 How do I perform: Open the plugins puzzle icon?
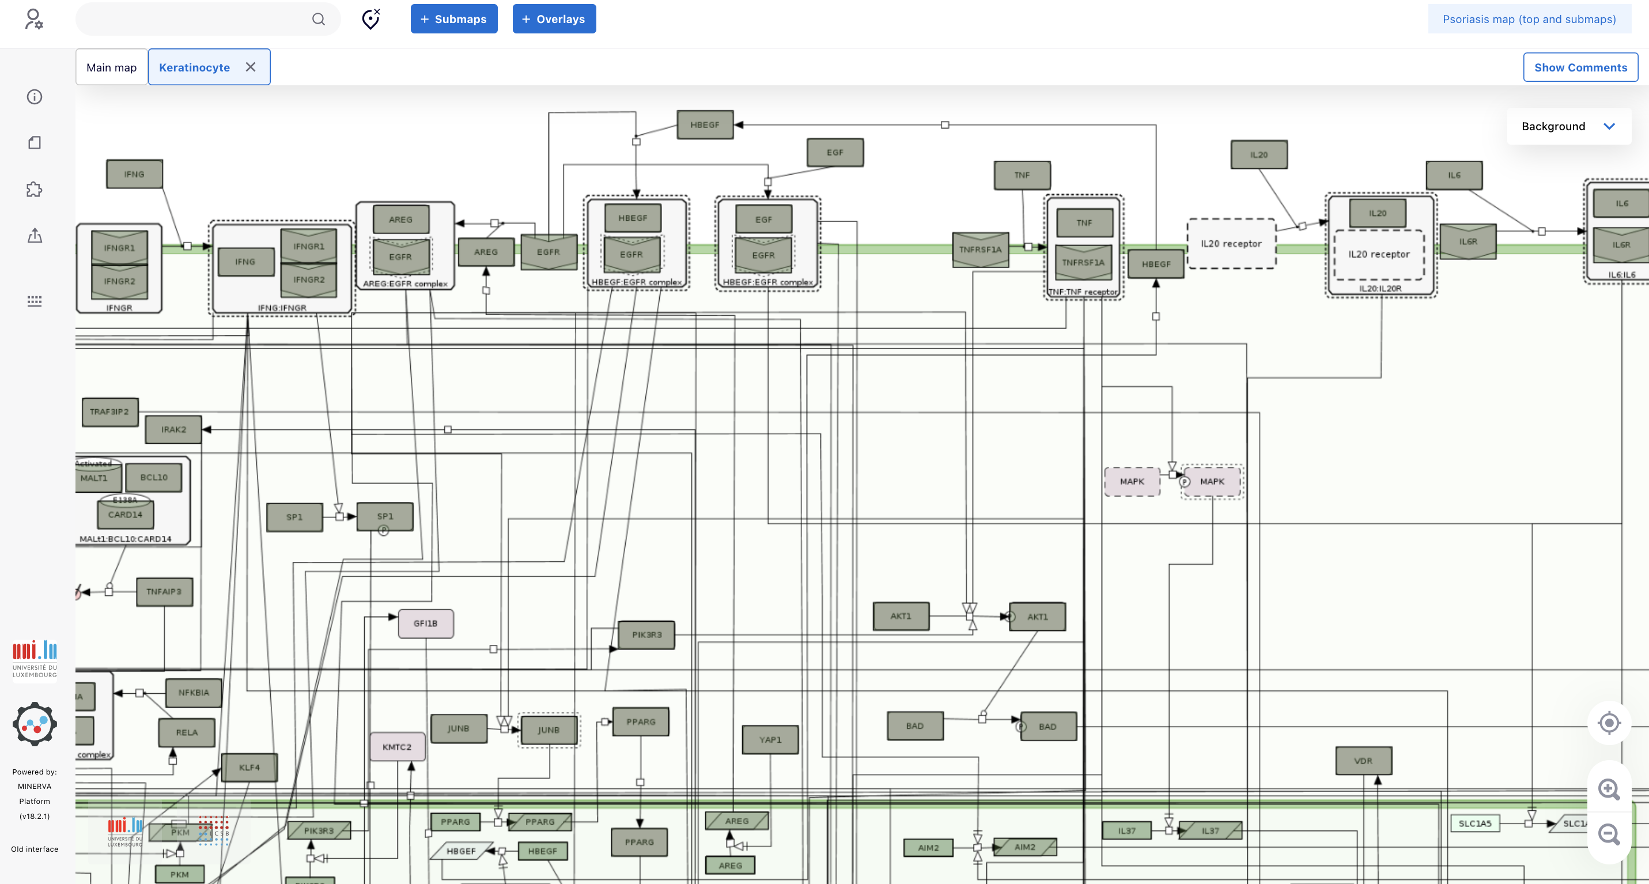point(35,190)
